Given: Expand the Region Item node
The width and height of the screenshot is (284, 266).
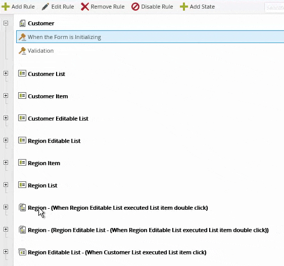Looking at the screenshot, I should pyautogui.click(x=6, y=162).
